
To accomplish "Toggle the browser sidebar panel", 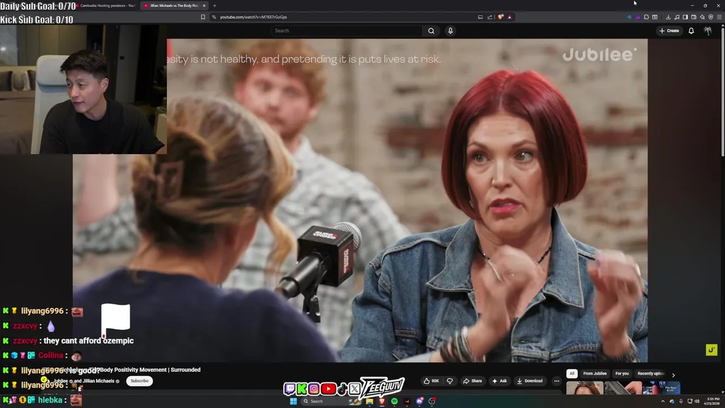I will click(685, 17).
